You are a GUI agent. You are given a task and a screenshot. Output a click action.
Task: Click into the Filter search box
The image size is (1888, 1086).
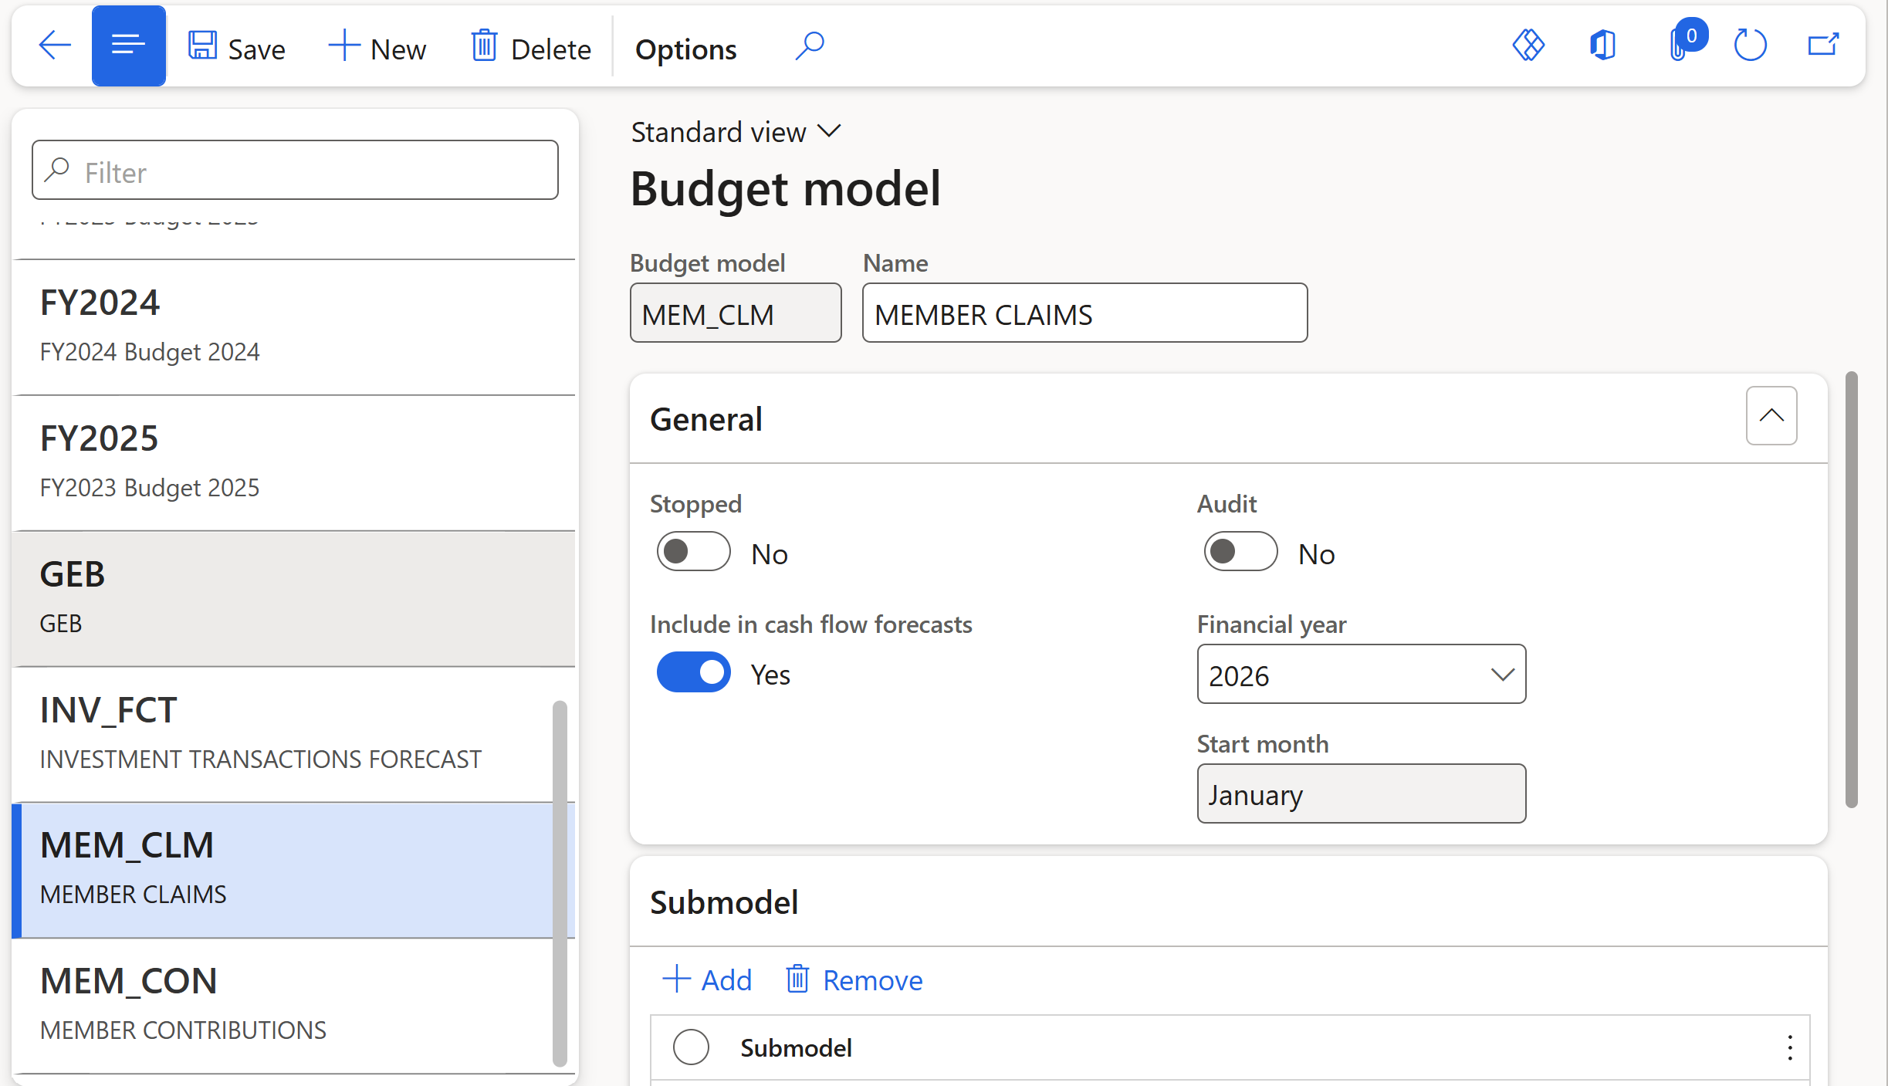click(x=295, y=171)
